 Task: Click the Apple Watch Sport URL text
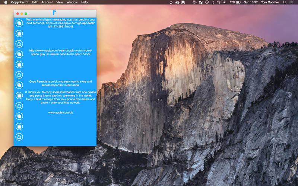tap(60, 52)
